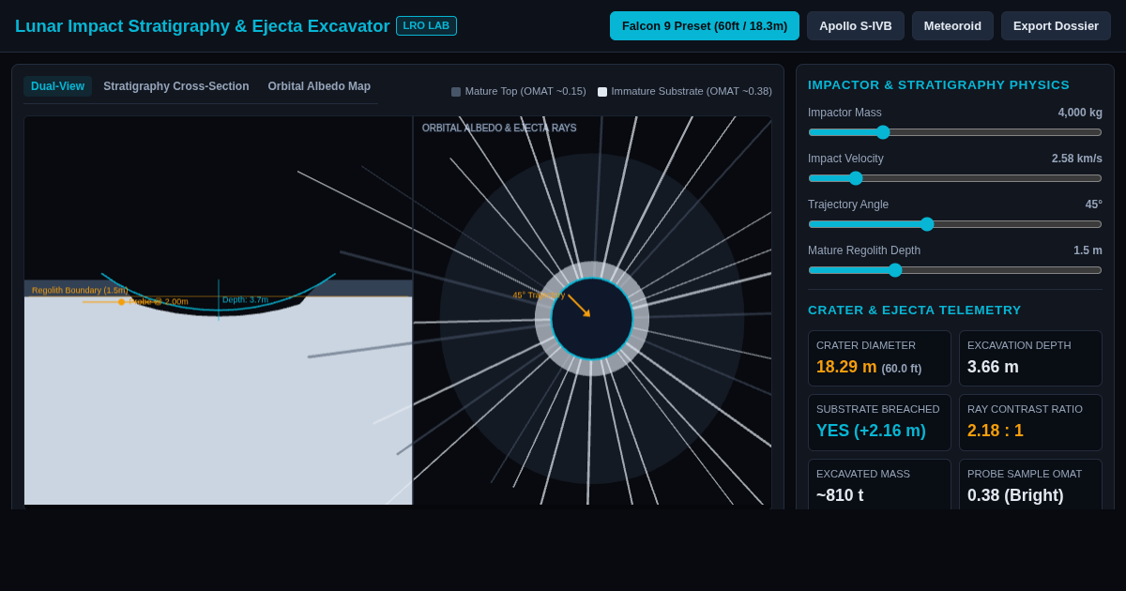
Task: Open the Stratigraphy Cross-Section tab
Action: tap(176, 86)
